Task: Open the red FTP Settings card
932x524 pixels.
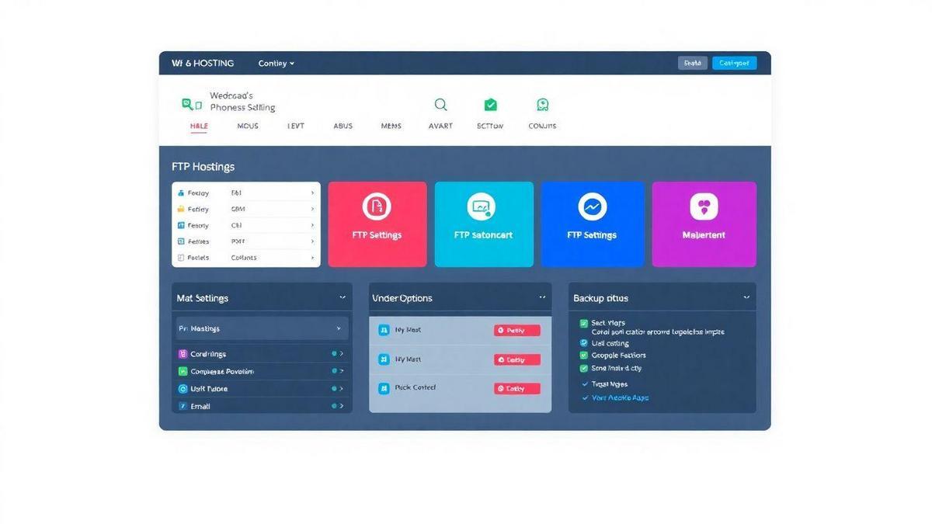Action: pos(377,224)
